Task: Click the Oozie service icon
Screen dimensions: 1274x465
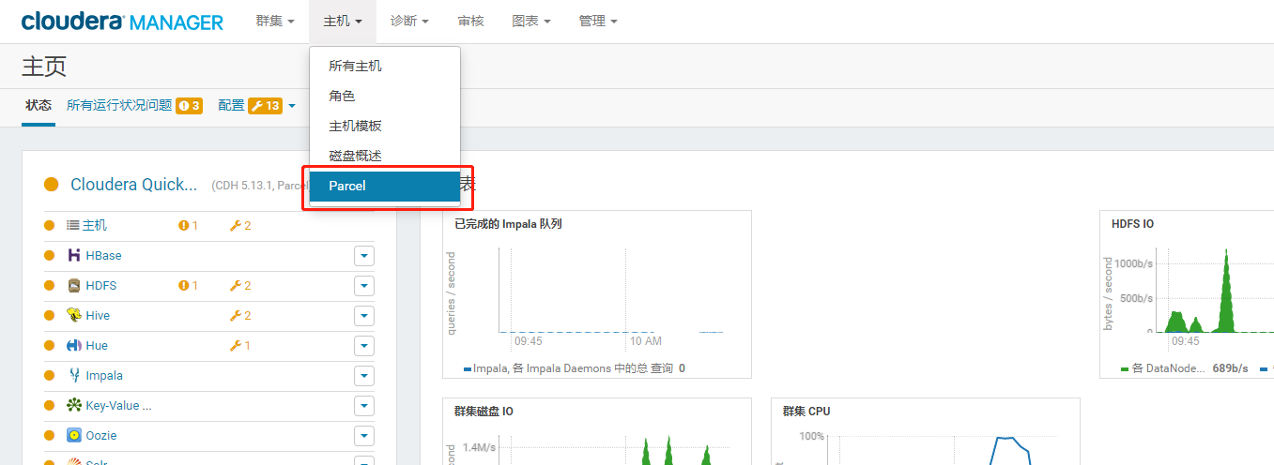Action: tap(74, 435)
